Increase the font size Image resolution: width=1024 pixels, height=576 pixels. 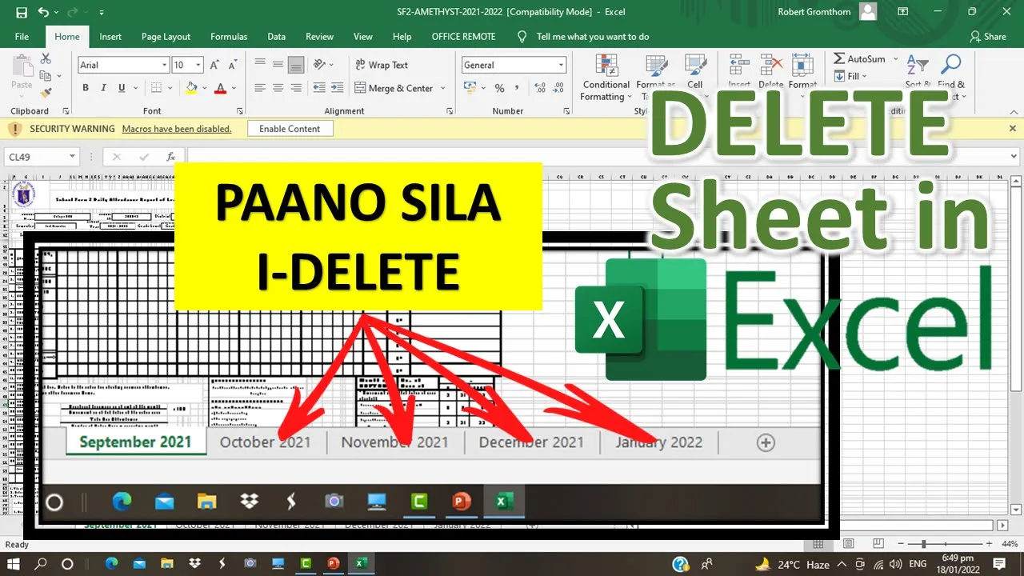click(215, 65)
